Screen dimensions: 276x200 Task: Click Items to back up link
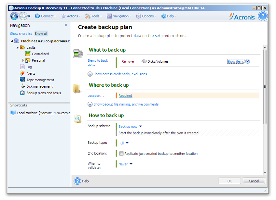(98, 63)
